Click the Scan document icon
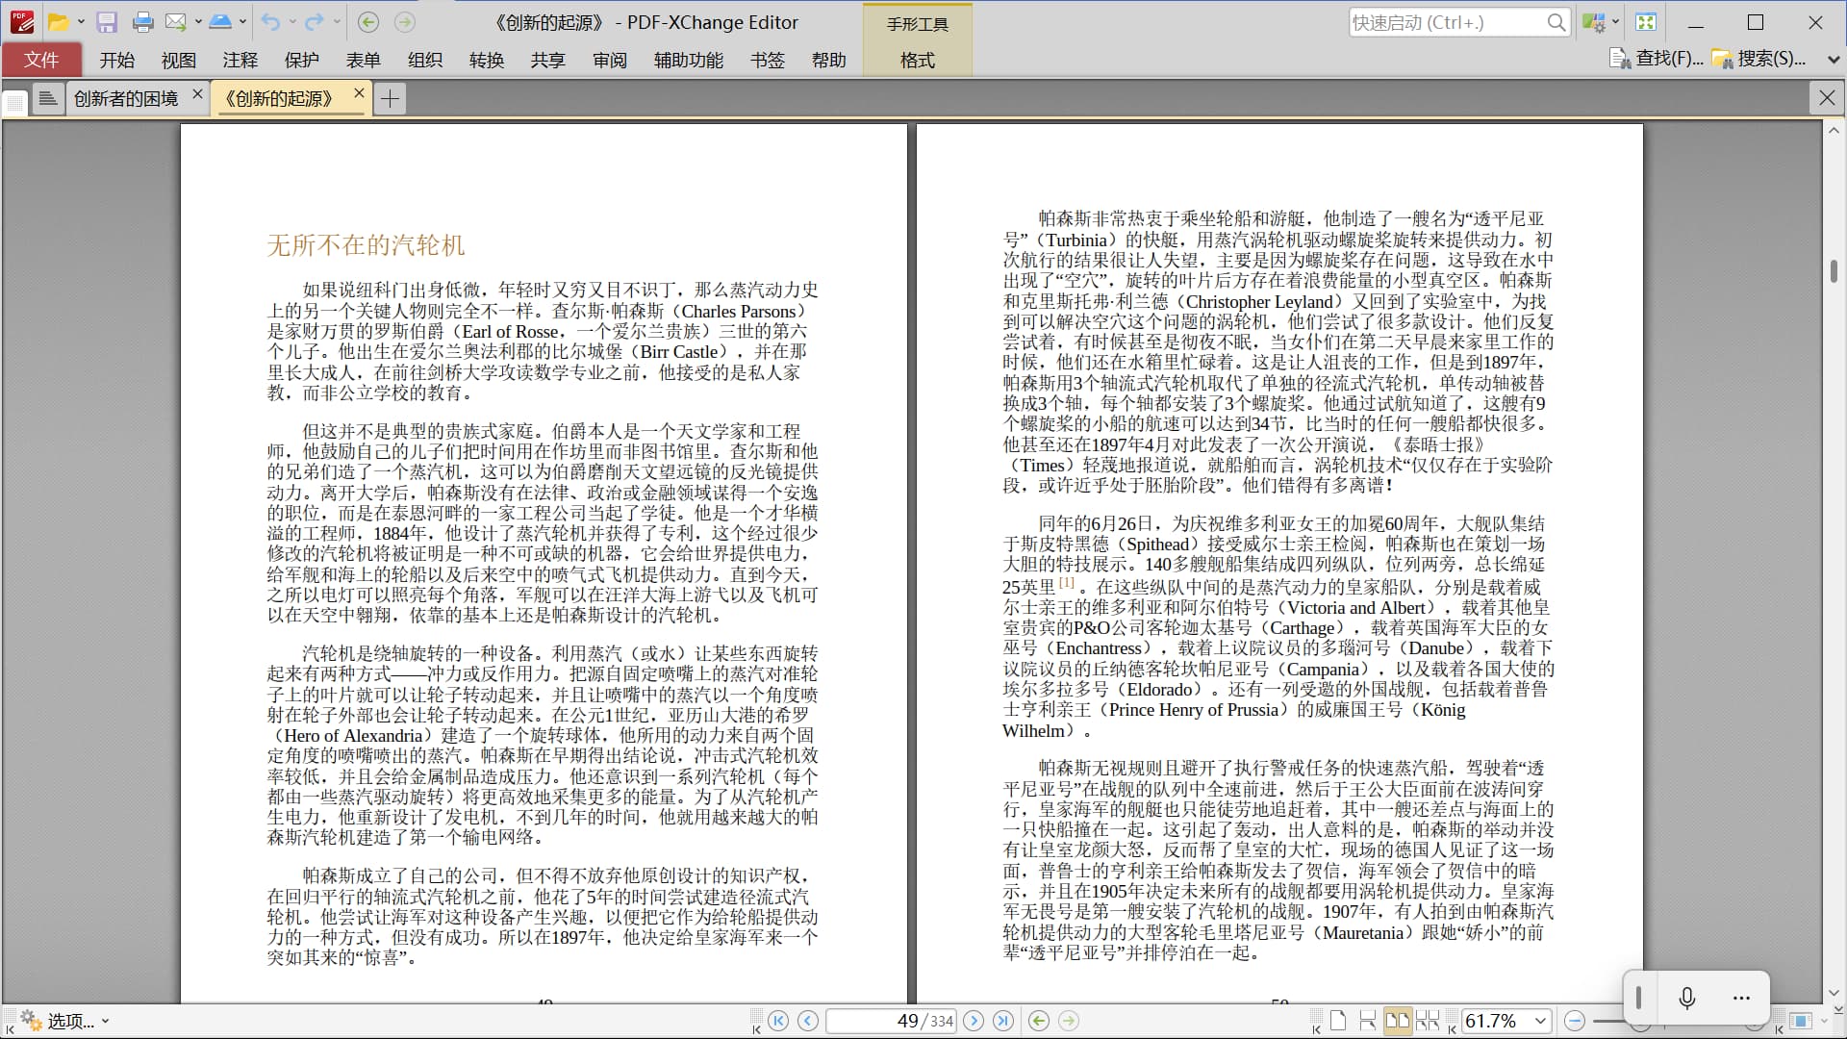1847x1039 pixels. 220,22
